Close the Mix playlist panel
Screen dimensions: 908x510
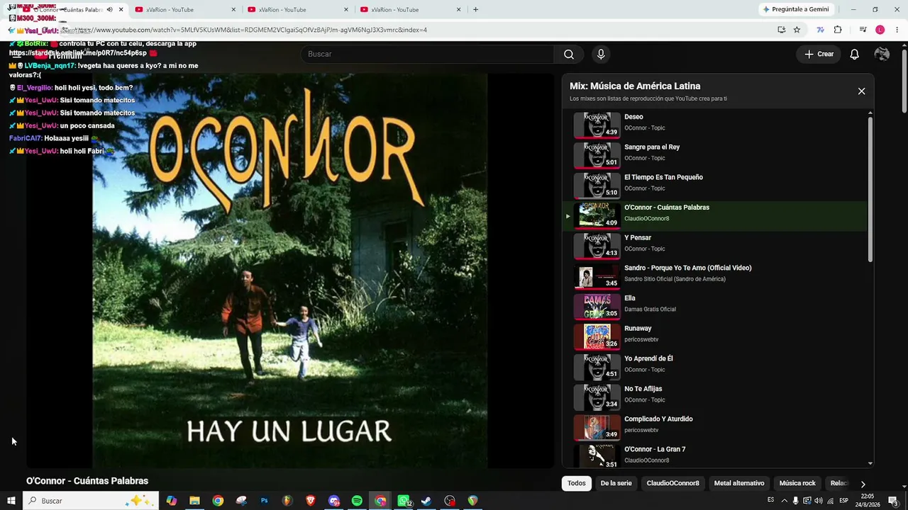coord(861,91)
